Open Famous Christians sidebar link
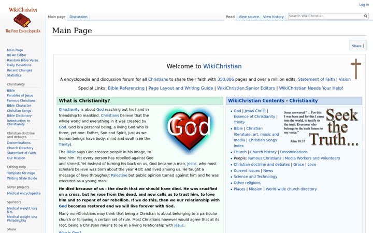The image size is (373, 233). click(21, 101)
